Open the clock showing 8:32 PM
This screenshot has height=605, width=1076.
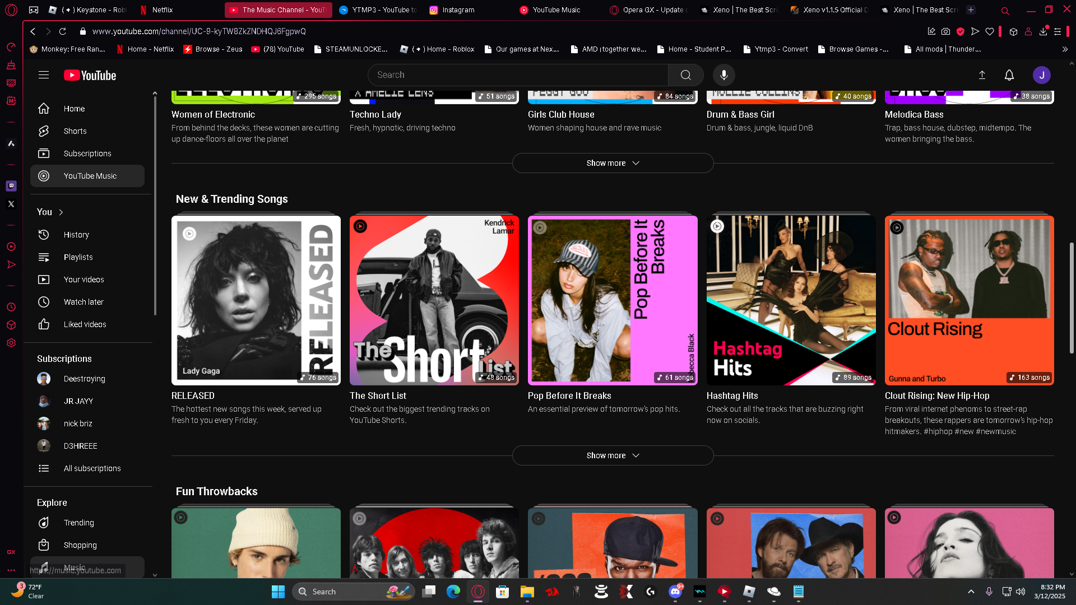point(1050,592)
